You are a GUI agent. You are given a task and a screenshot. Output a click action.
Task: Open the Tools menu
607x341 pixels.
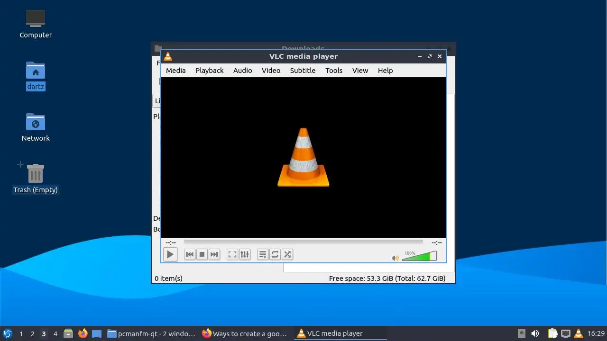coord(334,70)
